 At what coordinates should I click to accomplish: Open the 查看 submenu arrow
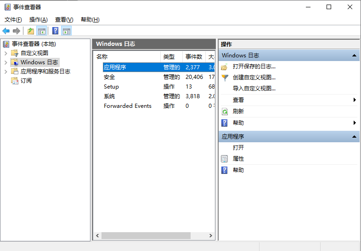355,100
